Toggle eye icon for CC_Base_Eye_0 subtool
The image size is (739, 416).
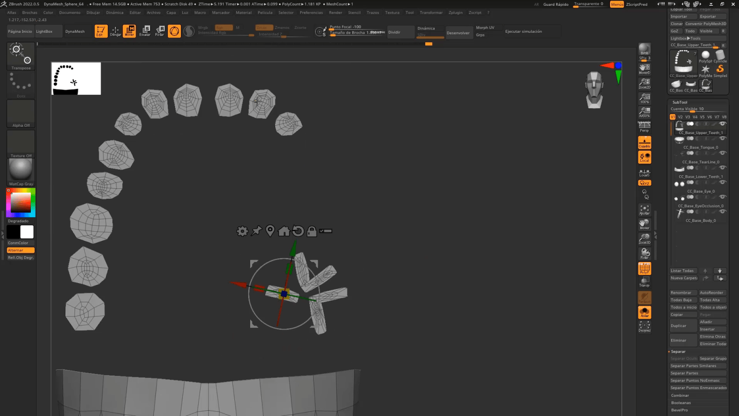tap(722, 182)
